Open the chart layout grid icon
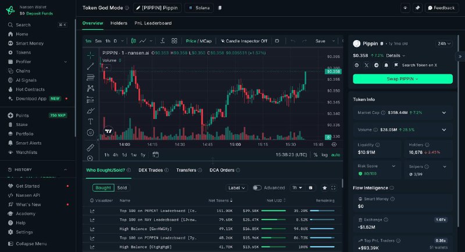The height and width of the screenshot is (252, 465). click(174, 41)
